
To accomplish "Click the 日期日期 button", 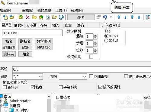I will pyautogui.click(x=9, y=47).
